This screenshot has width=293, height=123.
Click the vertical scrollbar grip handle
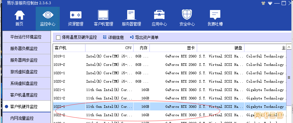(x=289, y=77)
